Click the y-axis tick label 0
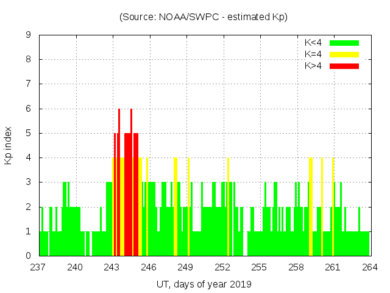Screen dimensions: 390x293 (x=29, y=256)
